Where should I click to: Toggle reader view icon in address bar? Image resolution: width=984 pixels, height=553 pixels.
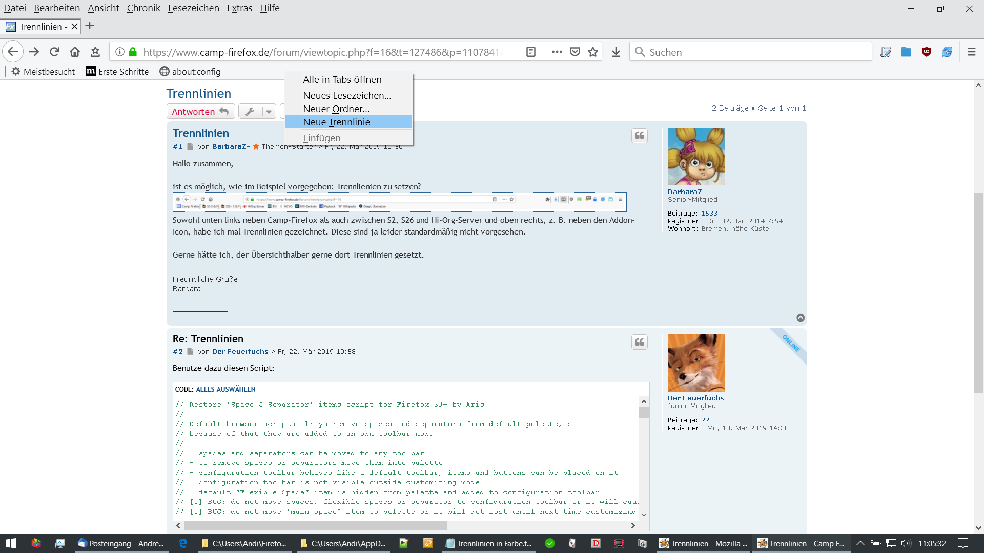[531, 52]
